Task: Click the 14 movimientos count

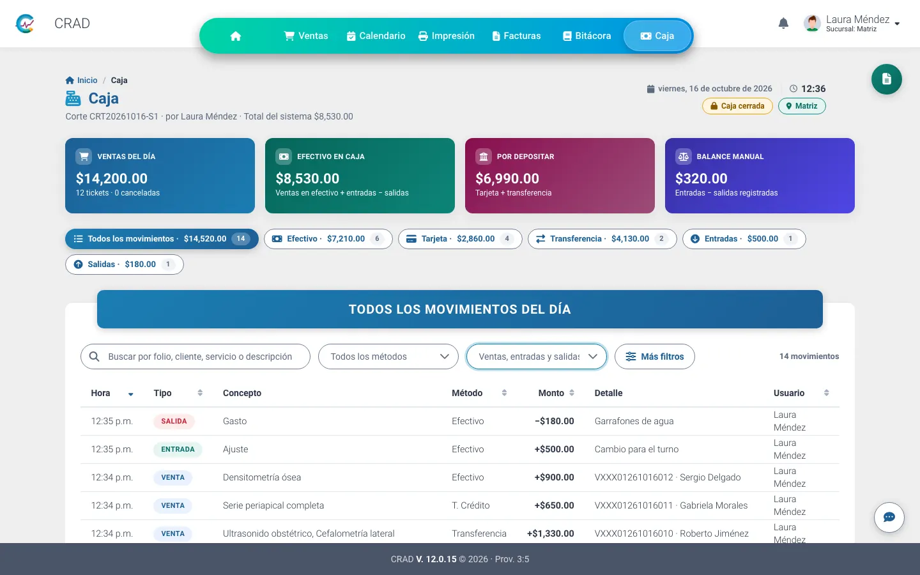Action: pyautogui.click(x=809, y=356)
